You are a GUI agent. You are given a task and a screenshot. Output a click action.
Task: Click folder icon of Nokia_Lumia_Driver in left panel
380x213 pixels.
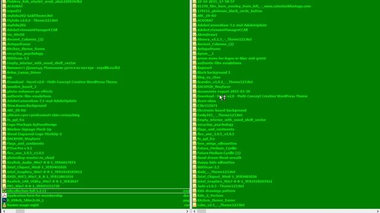pos(4,72)
